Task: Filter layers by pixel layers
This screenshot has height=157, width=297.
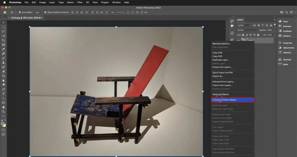Action: click(x=254, y=25)
